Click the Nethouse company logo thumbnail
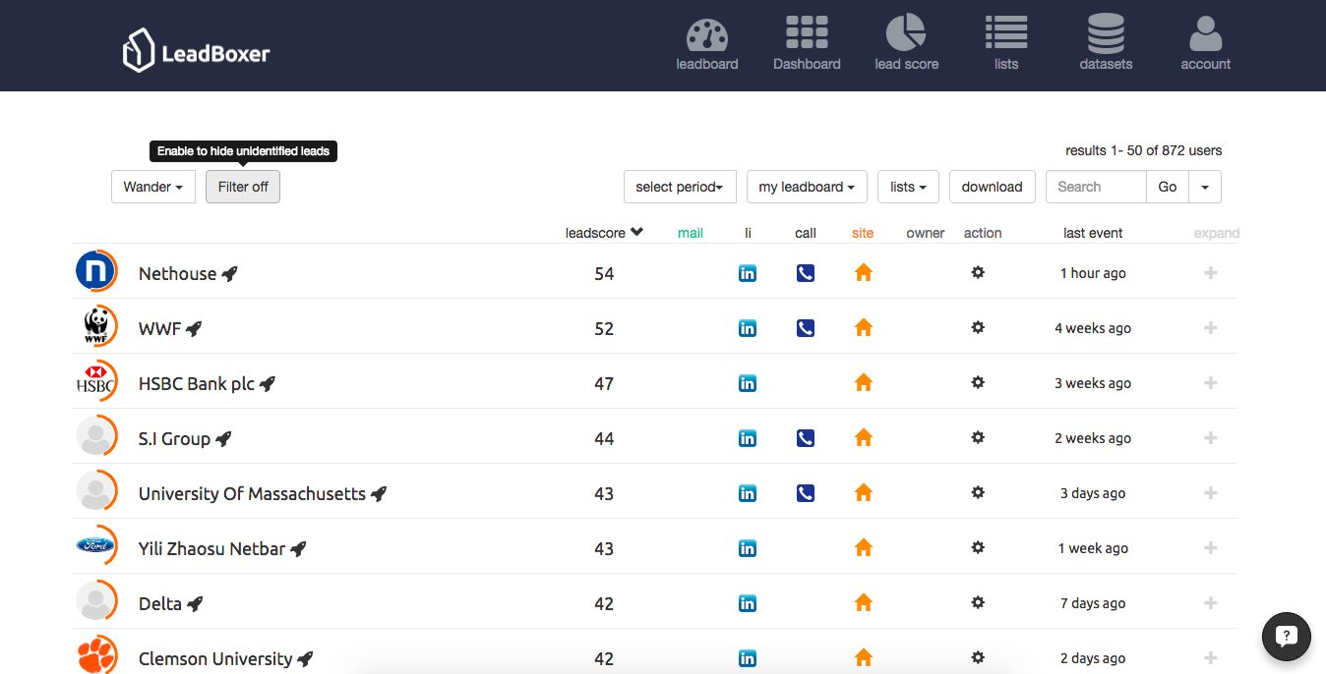 [96, 271]
